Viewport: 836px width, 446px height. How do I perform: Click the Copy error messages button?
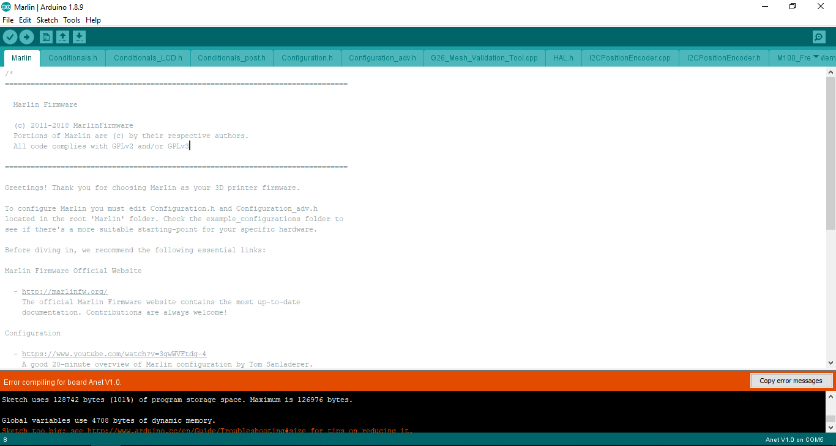click(791, 381)
